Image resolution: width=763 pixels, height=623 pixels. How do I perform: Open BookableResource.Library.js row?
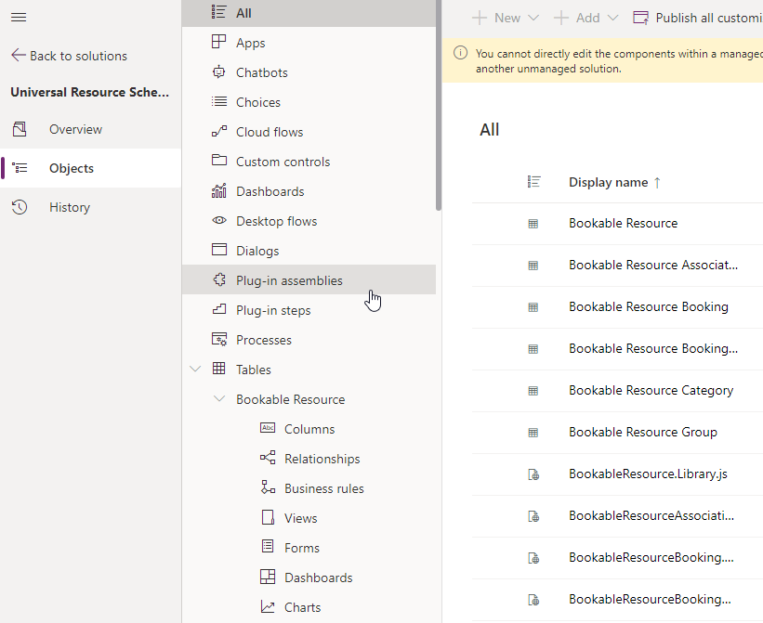pyautogui.click(x=617, y=474)
